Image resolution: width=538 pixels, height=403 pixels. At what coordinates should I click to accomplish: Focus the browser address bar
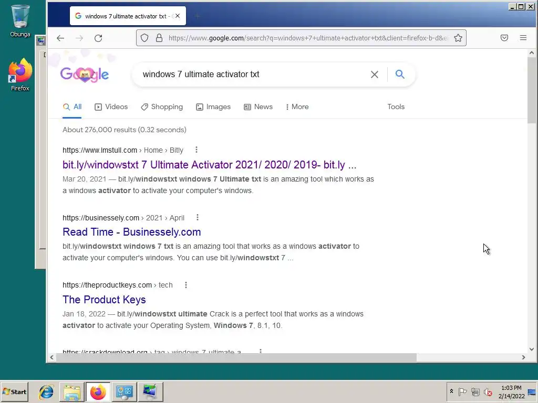307,38
